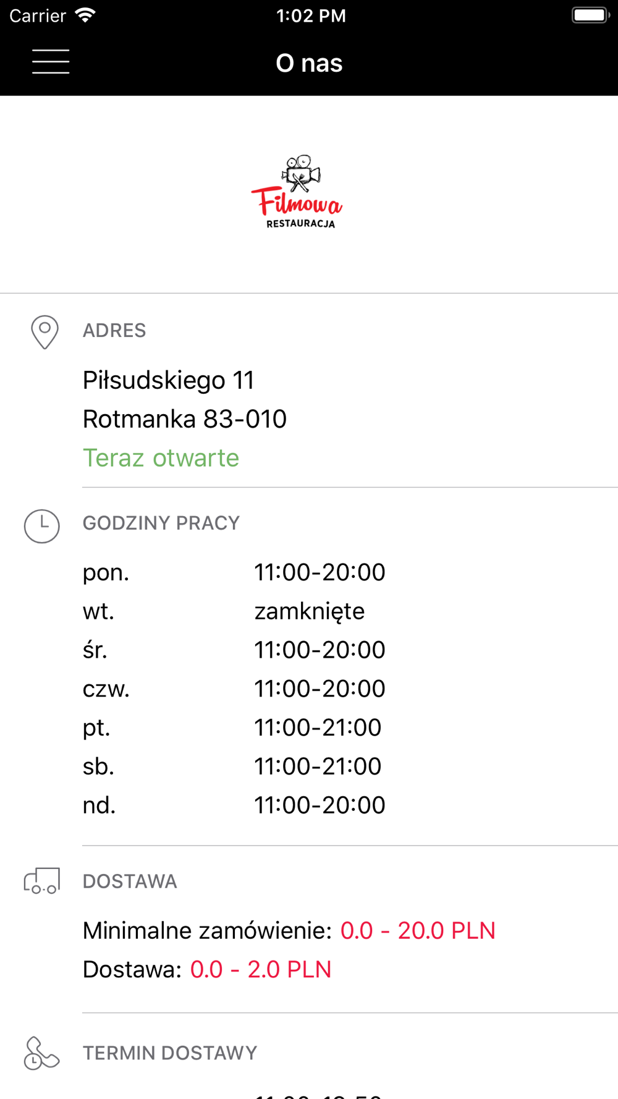The image size is (618, 1099).
Task: Check the Wi-Fi status icon
Action: (x=85, y=15)
